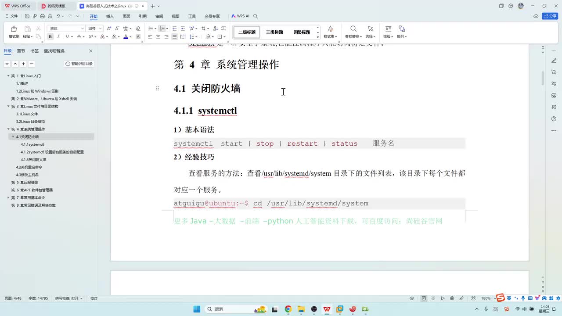The height and width of the screenshot is (316, 562).
Task: Toggle eye protection mode icon in status bar
Action: tap(412, 298)
